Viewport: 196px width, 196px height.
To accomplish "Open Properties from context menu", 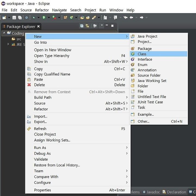I will [78, 190].
